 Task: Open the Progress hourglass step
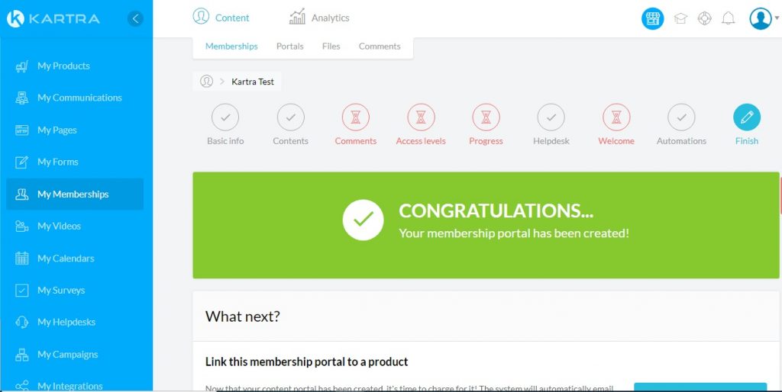[486, 117]
